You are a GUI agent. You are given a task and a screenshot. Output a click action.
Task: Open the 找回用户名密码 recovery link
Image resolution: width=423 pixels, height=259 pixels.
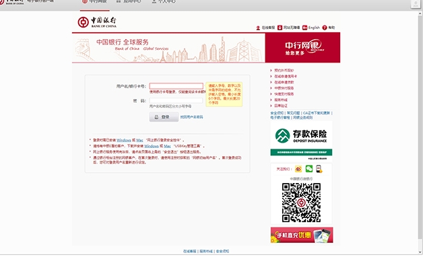(191, 117)
